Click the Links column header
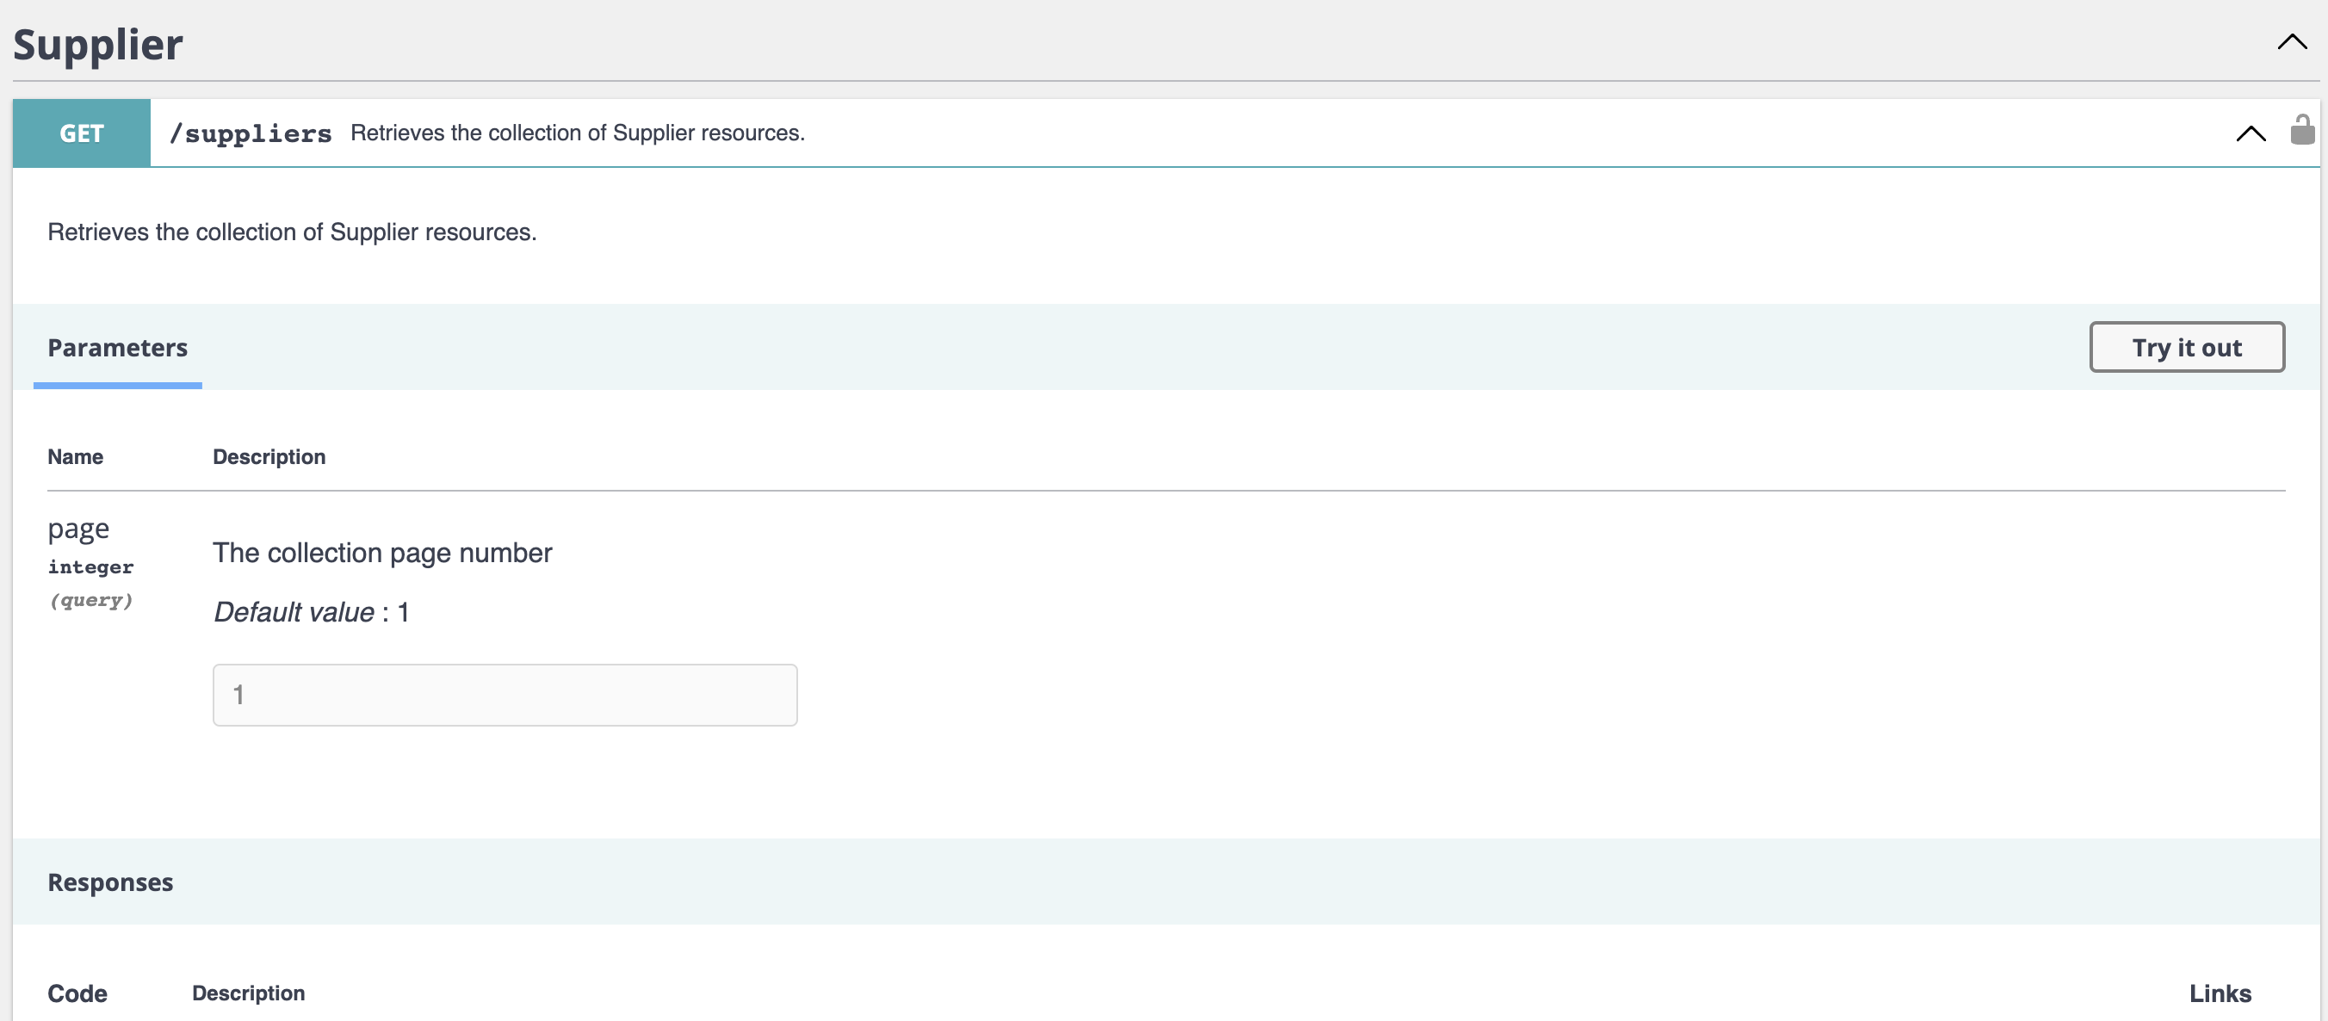The height and width of the screenshot is (1021, 2328). point(2220,993)
